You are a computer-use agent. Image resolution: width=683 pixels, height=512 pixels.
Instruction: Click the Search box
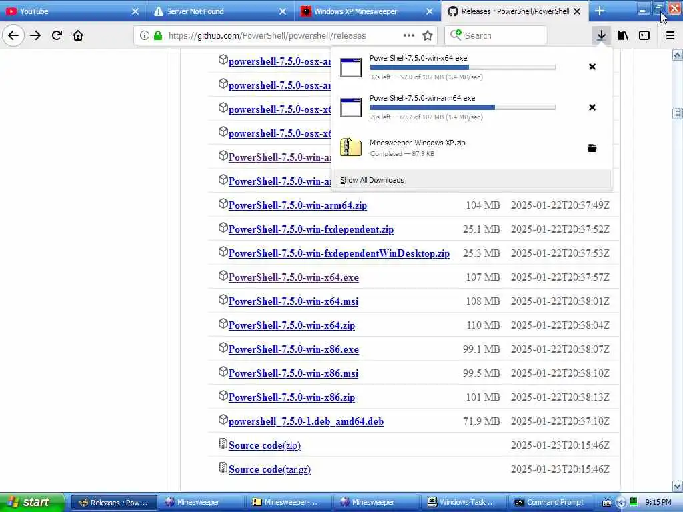pos(496,35)
